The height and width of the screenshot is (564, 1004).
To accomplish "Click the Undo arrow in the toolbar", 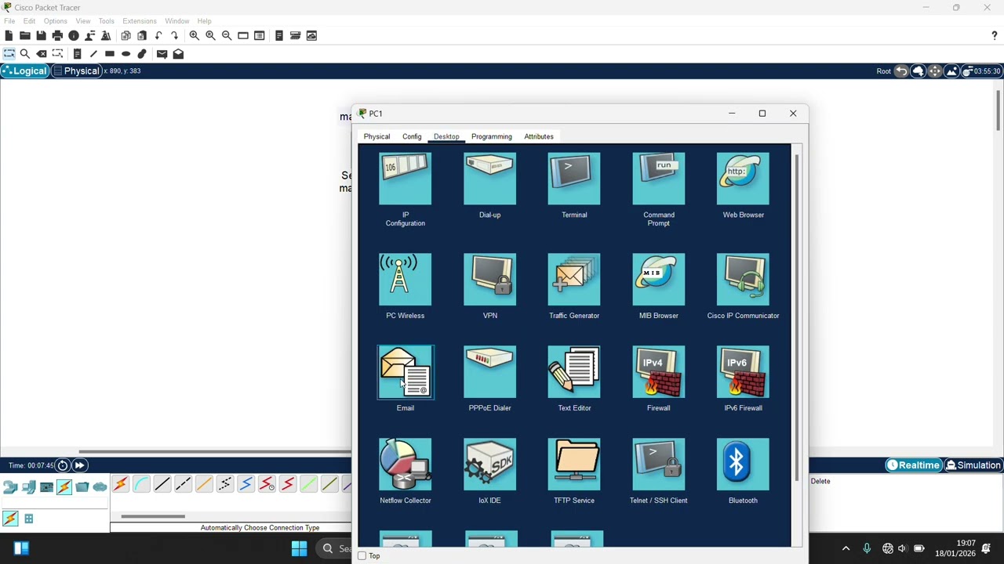I will click(x=158, y=35).
